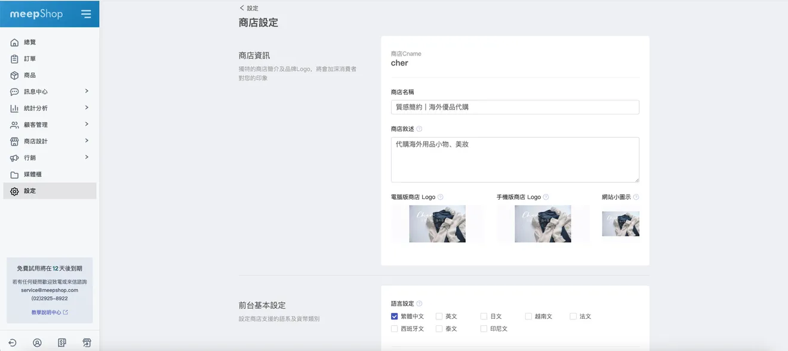Click the 免費試用將在 12 天後到期 notice
788x351 pixels.
click(x=50, y=269)
